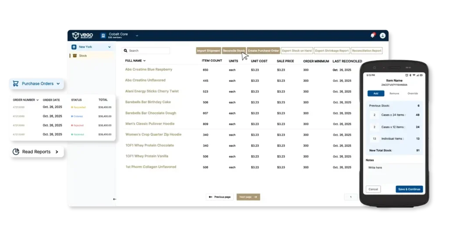Open 1OF1 Whey Protein Chocolate item
Image resolution: width=449 pixels, height=243 pixels.
point(150,145)
